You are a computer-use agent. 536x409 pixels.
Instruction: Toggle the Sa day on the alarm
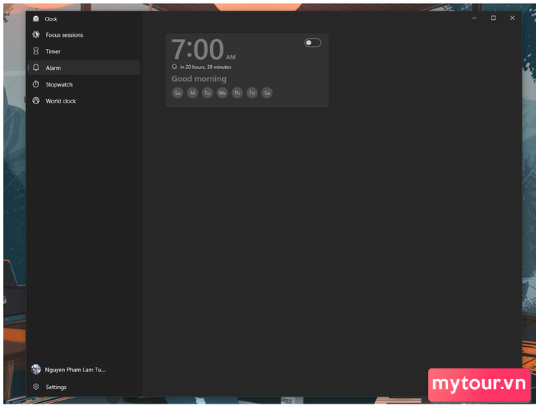[267, 93]
